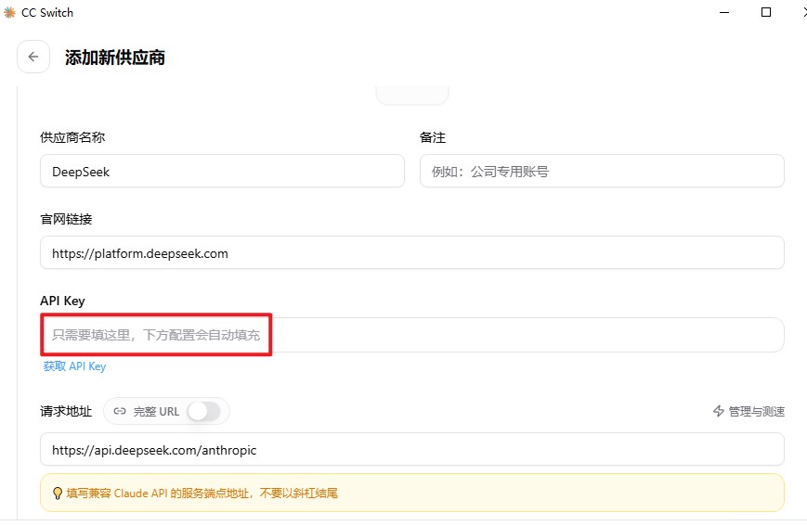Click the 完整 URL label text
807x526 pixels.
(156, 411)
